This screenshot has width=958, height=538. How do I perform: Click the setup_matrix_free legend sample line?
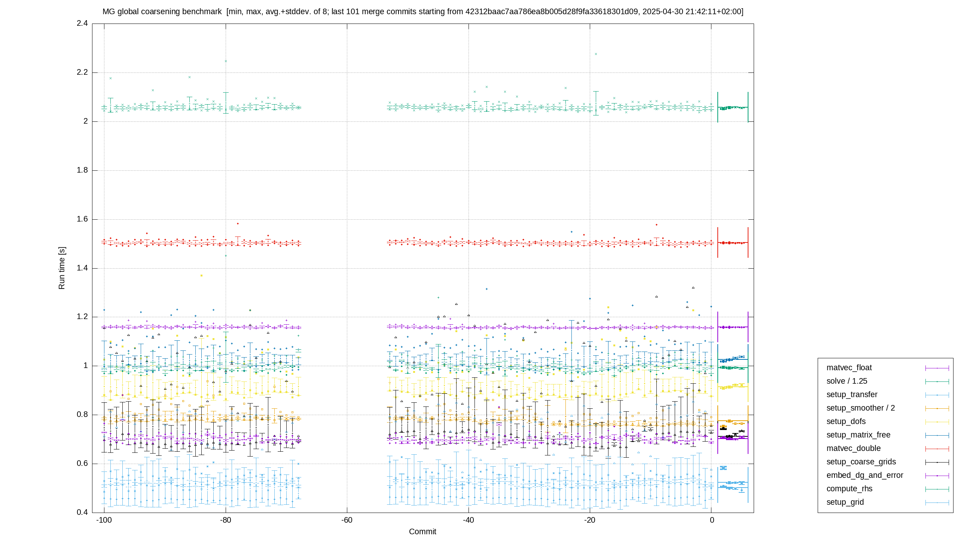pos(937,435)
